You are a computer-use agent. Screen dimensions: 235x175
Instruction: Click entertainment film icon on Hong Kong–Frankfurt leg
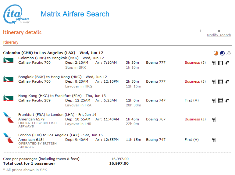pos(221,101)
